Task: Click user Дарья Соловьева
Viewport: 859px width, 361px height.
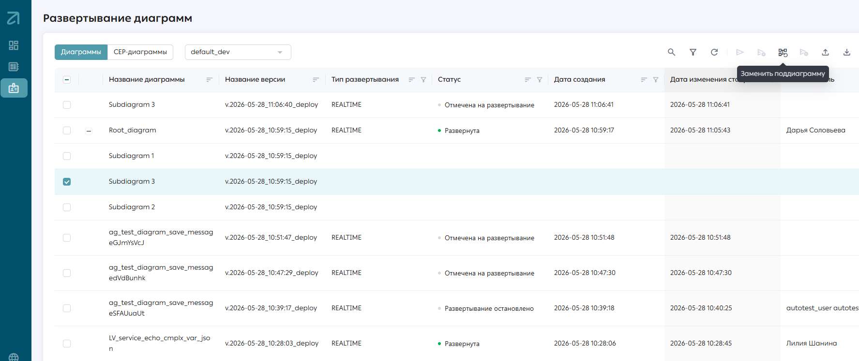Action: click(x=815, y=130)
